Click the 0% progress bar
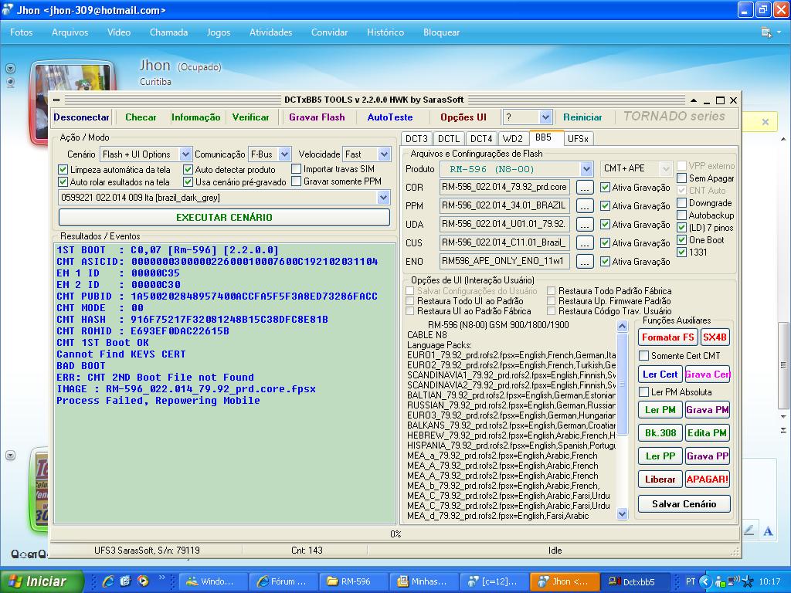 (x=395, y=534)
